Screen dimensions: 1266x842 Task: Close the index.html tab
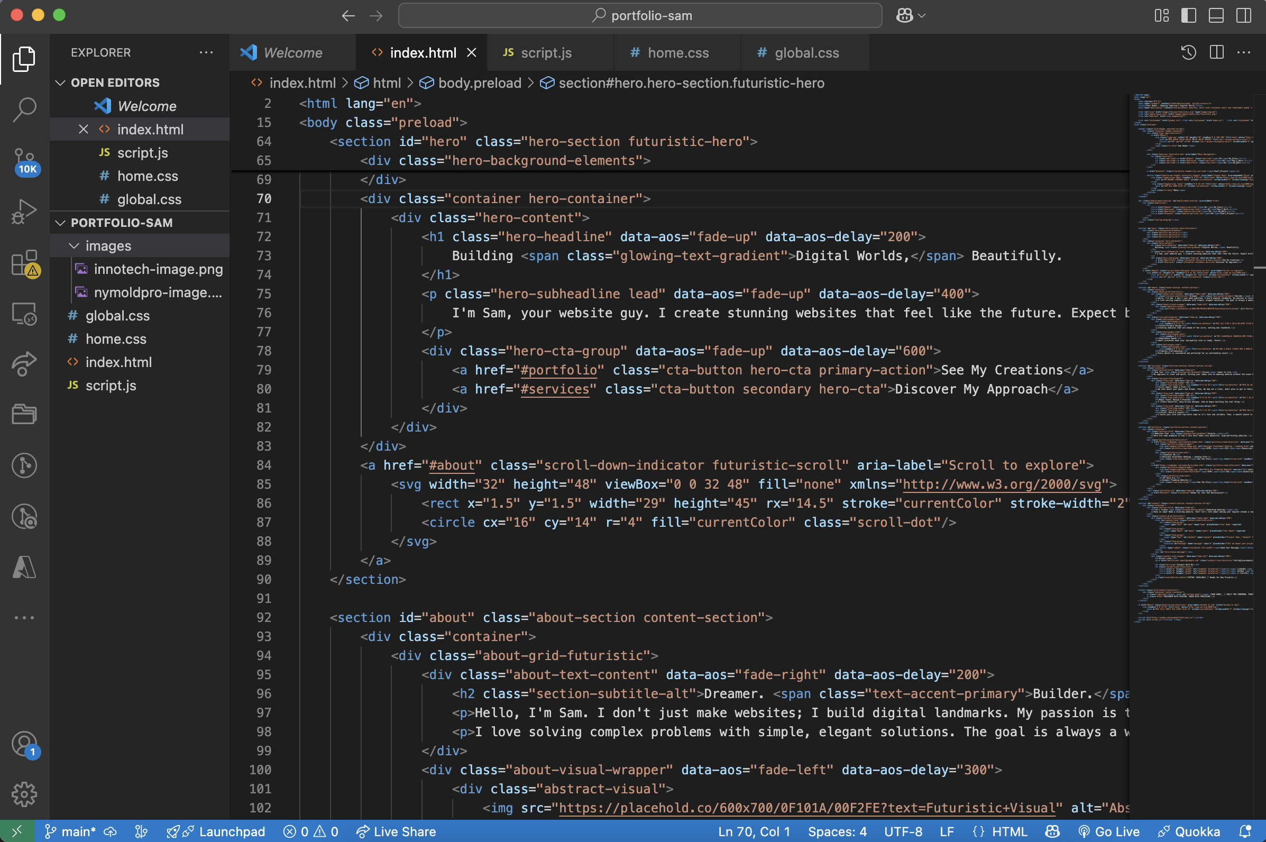[x=471, y=53]
